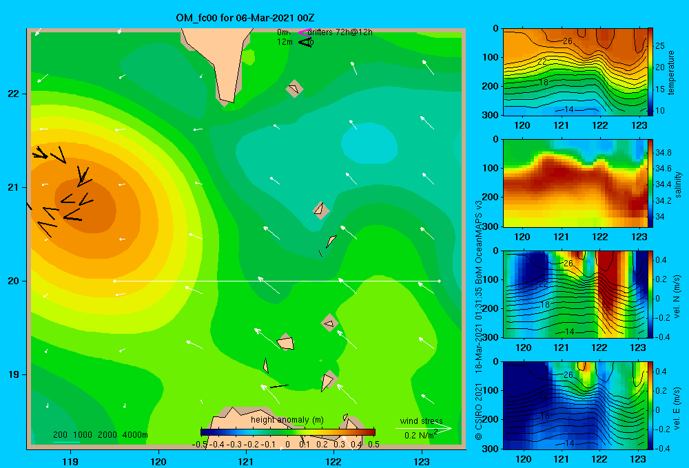Select the 'vel. N (m/s)' axis label
This screenshot has width=689, height=468.
tap(677, 297)
